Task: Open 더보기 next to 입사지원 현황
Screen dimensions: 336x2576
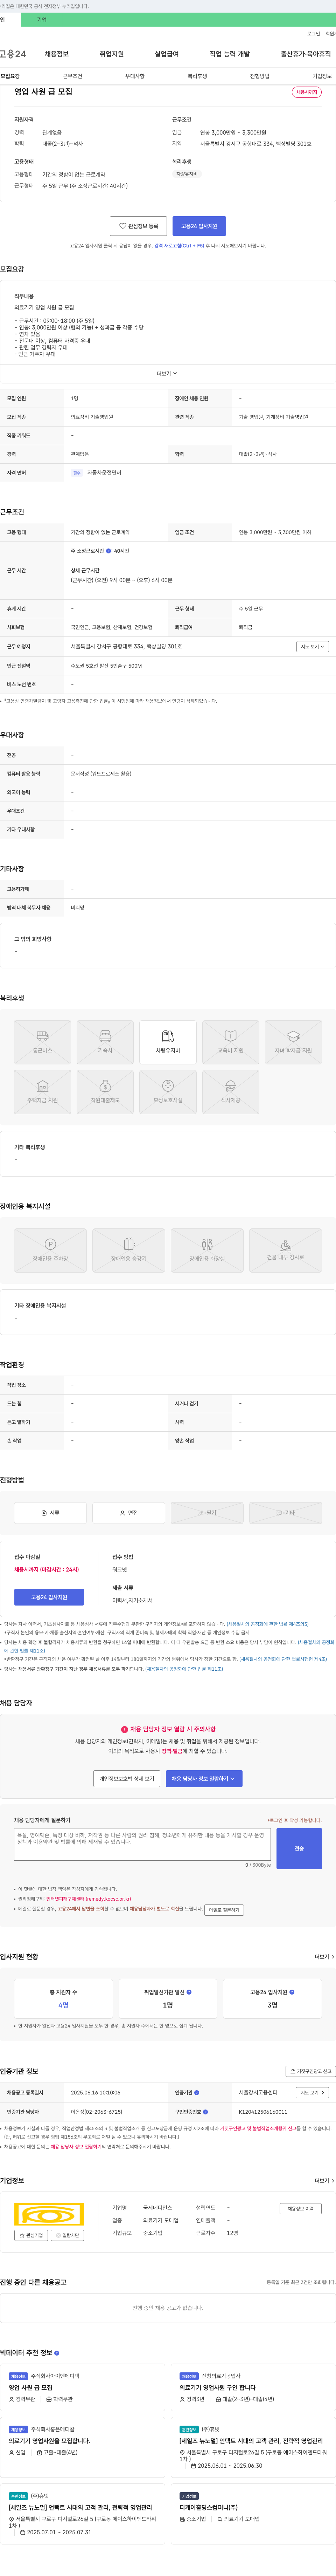Action: (x=325, y=1957)
